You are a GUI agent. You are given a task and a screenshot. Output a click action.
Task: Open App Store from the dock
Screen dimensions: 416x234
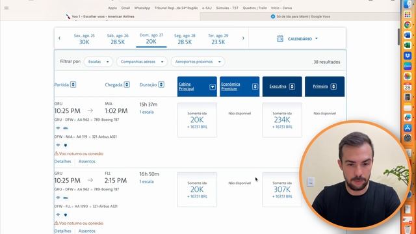point(408,127)
